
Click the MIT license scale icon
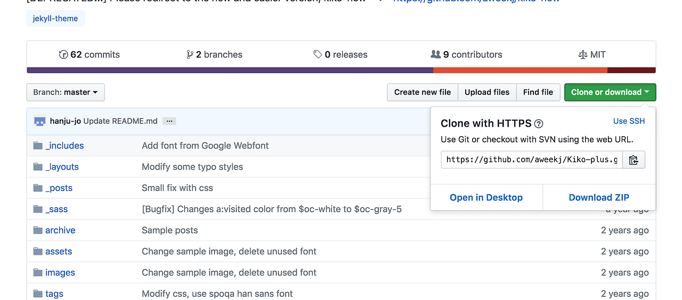tap(582, 54)
